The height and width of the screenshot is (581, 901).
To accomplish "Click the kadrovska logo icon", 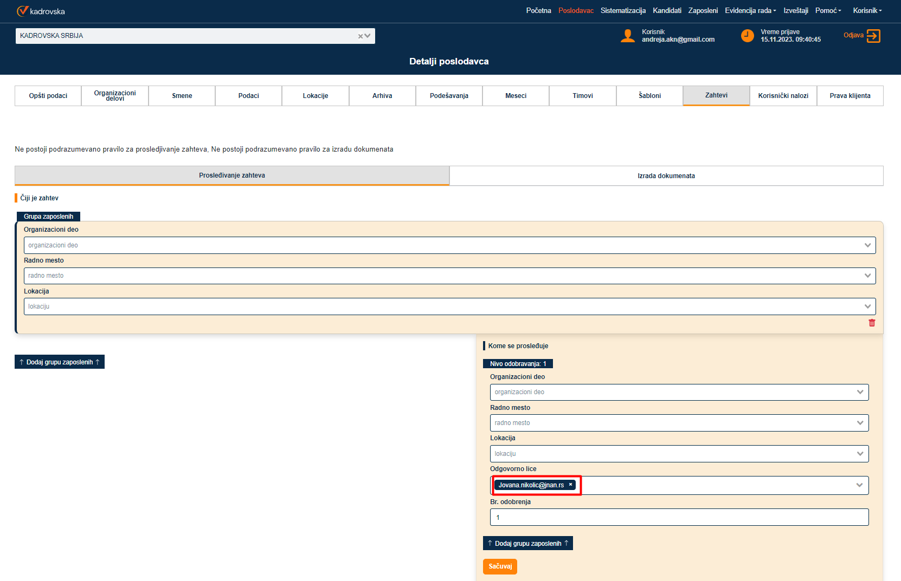I will [x=22, y=11].
